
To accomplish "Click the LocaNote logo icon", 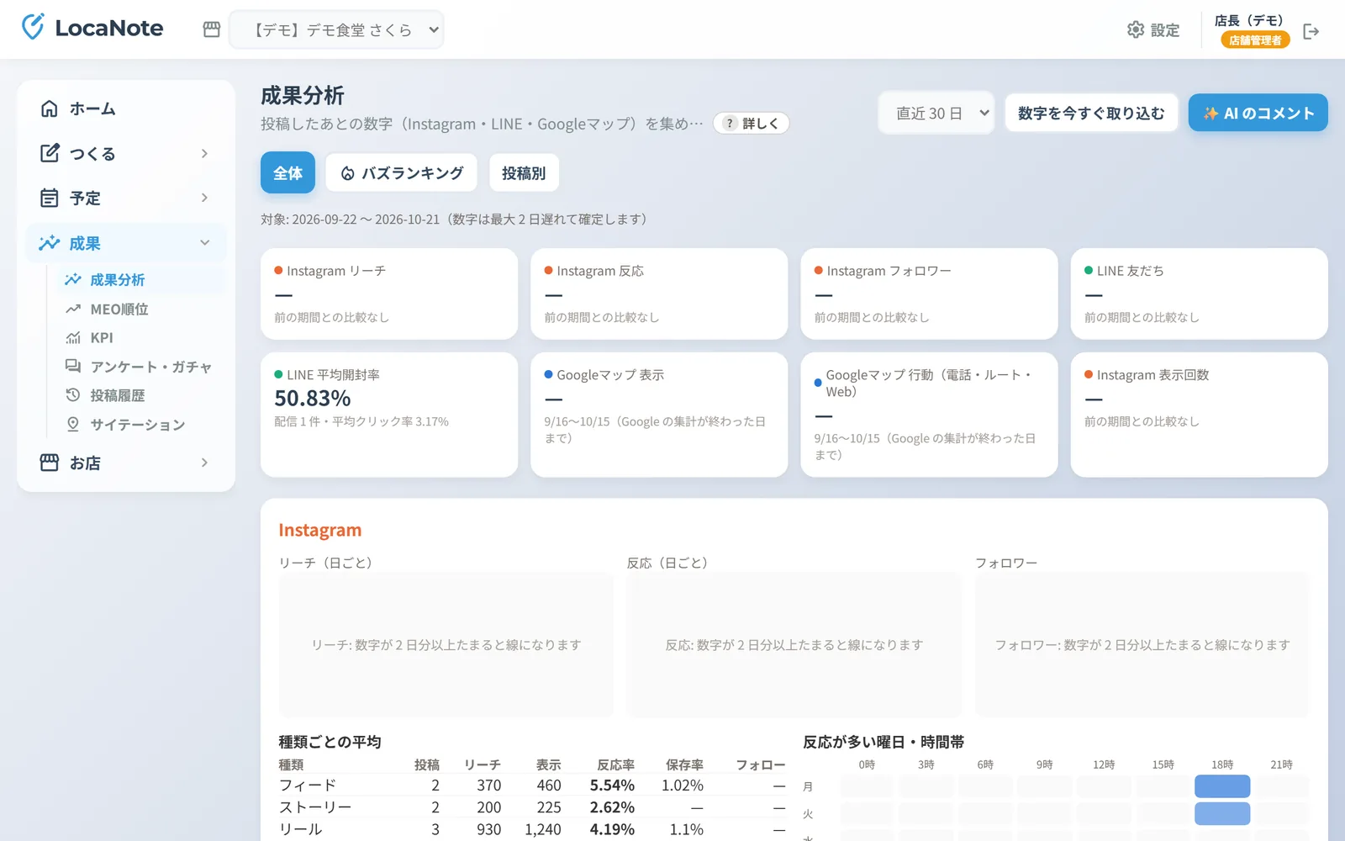I will (x=33, y=27).
